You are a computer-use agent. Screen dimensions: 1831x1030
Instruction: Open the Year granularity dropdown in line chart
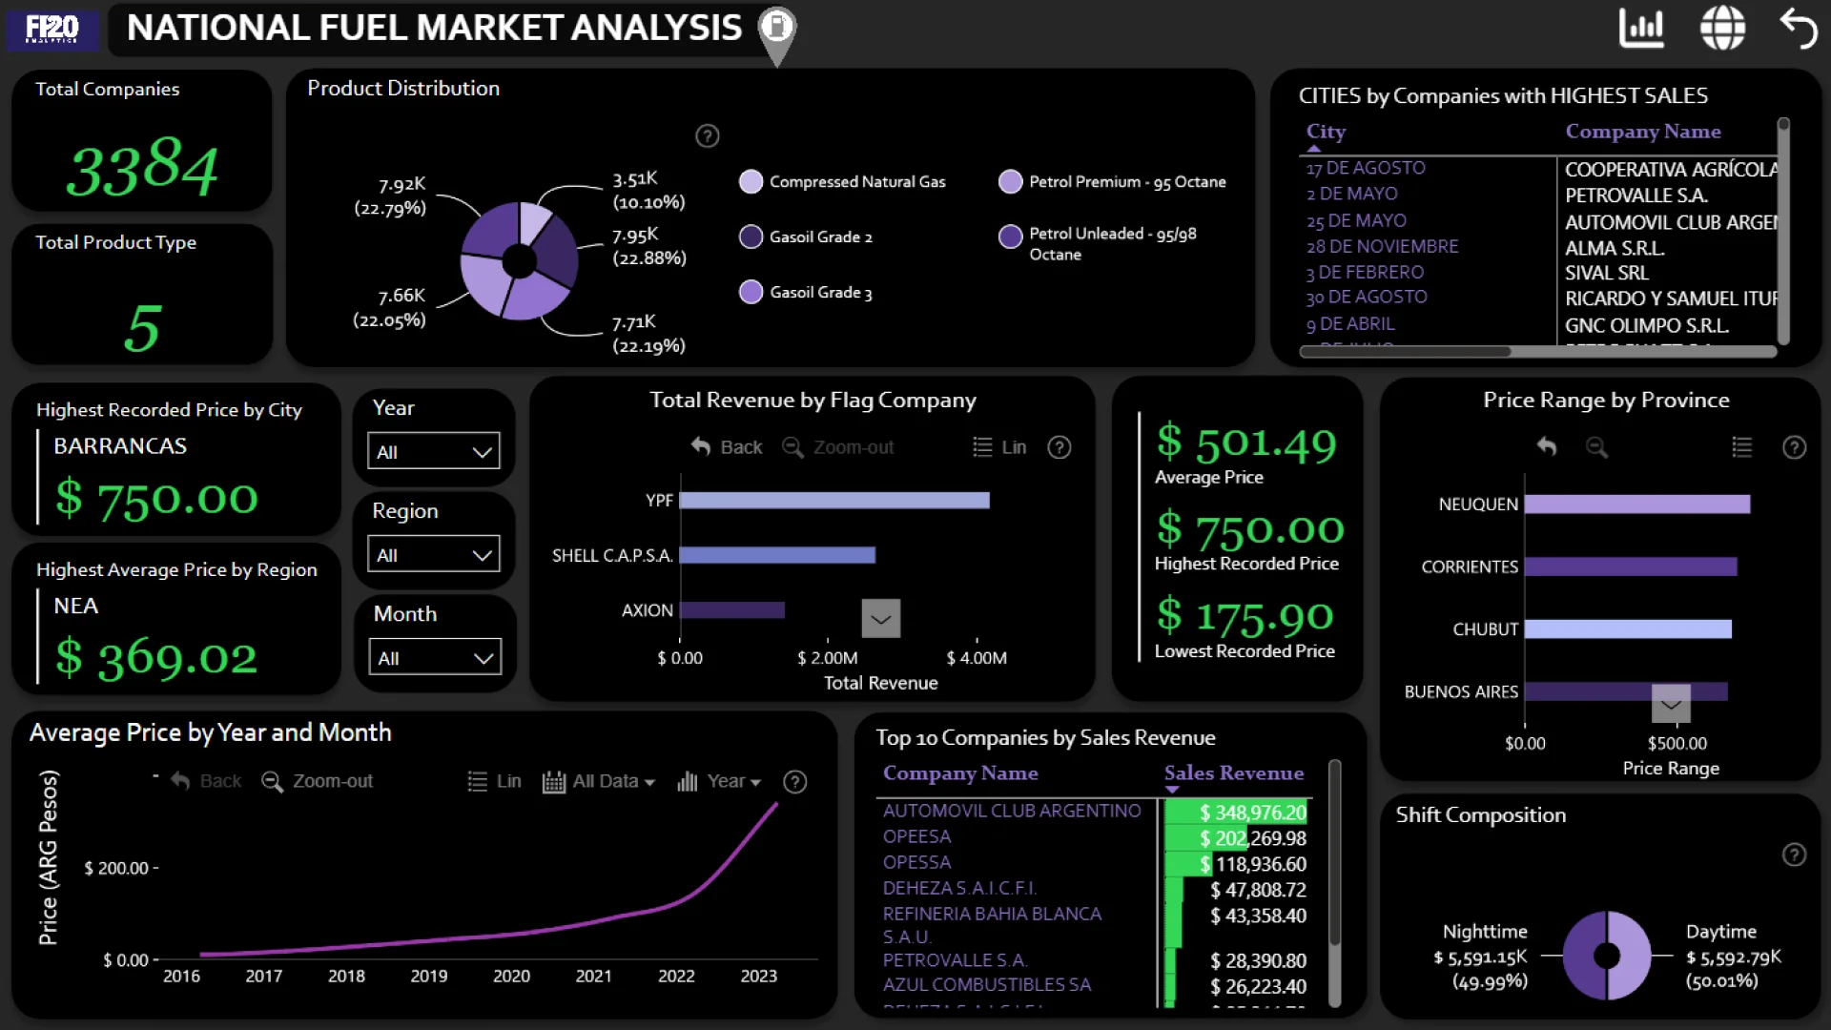coord(719,781)
